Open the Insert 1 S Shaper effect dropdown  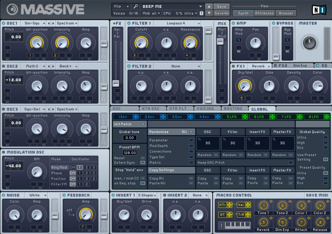[147, 195]
